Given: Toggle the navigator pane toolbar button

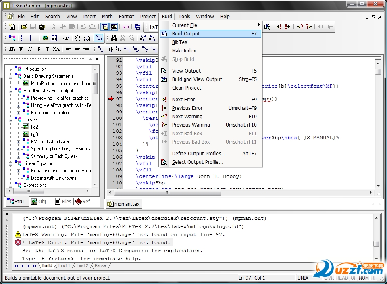Looking at the screenshot, I should [x=104, y=27].
